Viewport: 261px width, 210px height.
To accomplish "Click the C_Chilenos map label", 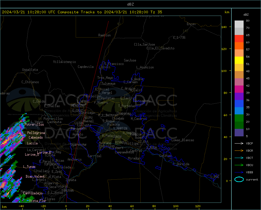I will tap(30, 82).
